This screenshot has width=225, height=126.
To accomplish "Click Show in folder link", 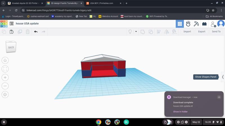I will (x=180, y=112).
